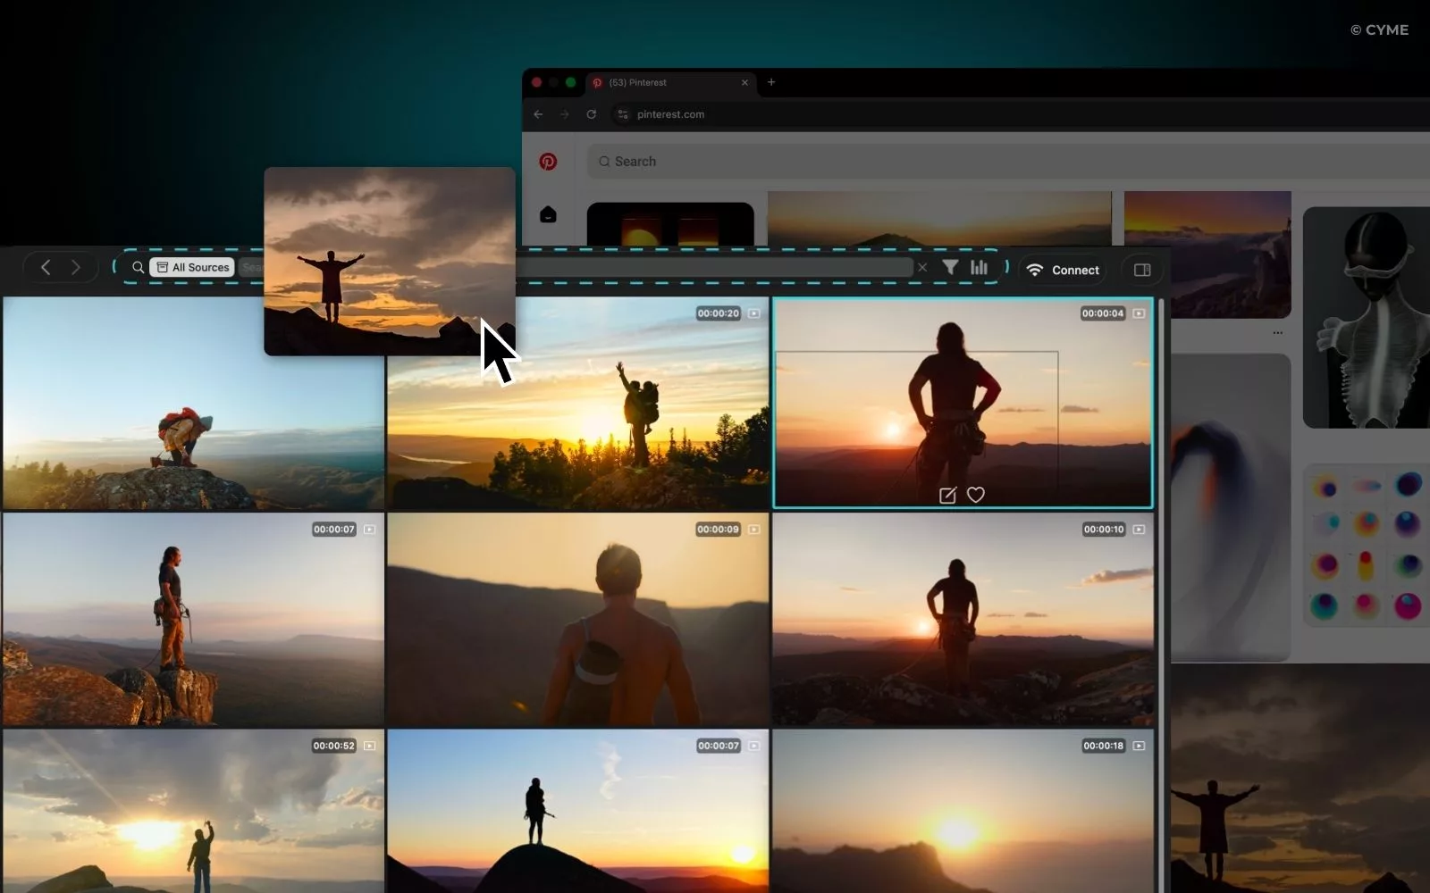
Task: Open the filter funnel icon
Action: [949, 266]
